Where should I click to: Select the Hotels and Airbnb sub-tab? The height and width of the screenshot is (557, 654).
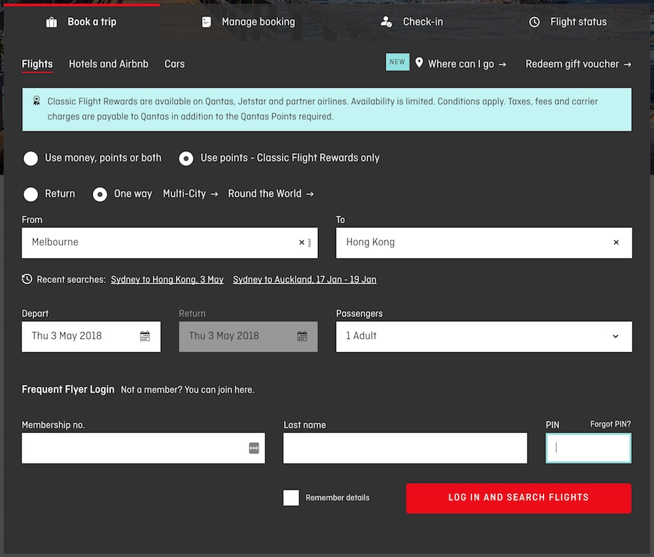(x=109, y=64)
